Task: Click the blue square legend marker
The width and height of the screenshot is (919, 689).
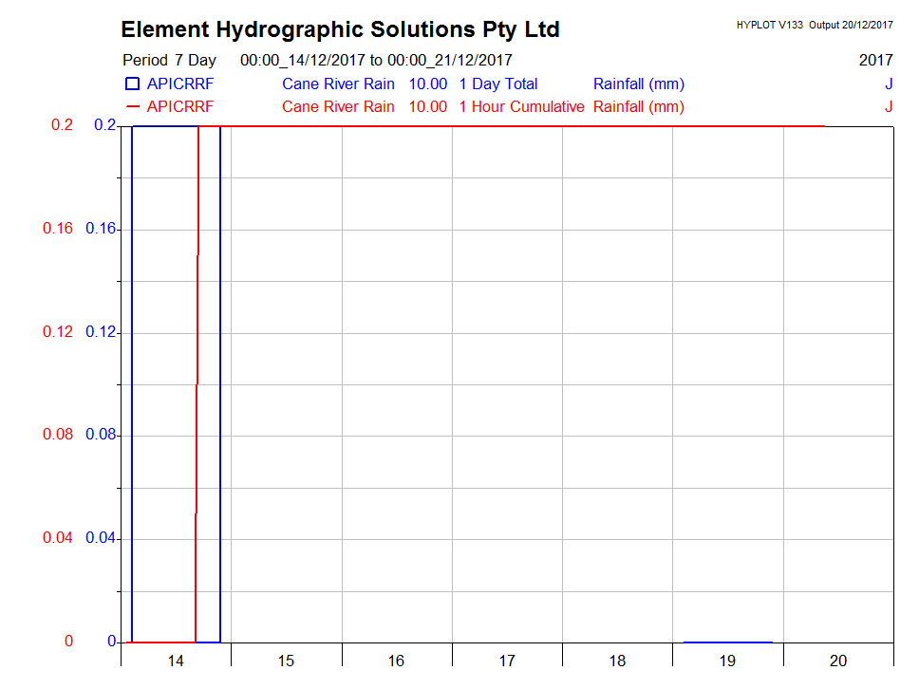Action: coord(133,84)
